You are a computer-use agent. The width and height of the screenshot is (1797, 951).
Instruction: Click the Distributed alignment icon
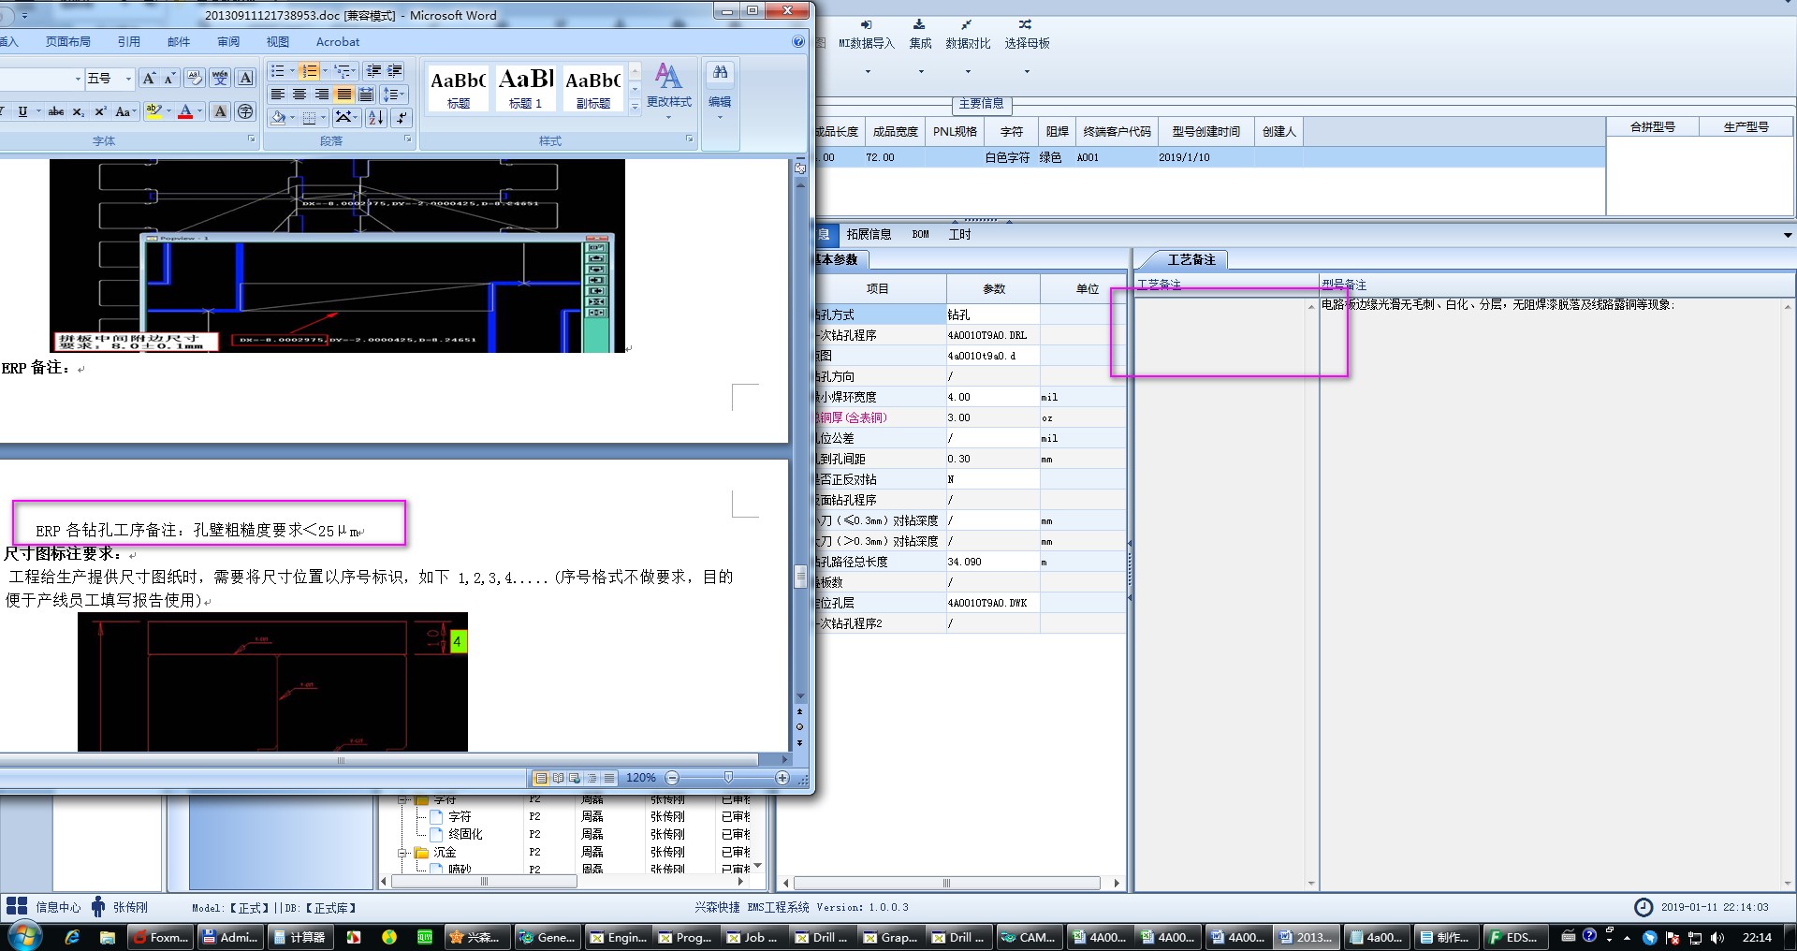click(366, 95)
